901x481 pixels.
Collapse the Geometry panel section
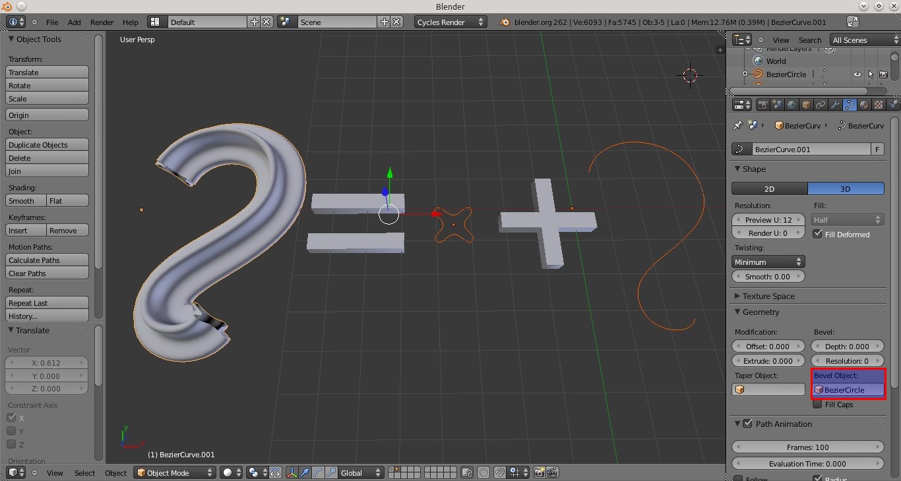[x=761, y=312]
